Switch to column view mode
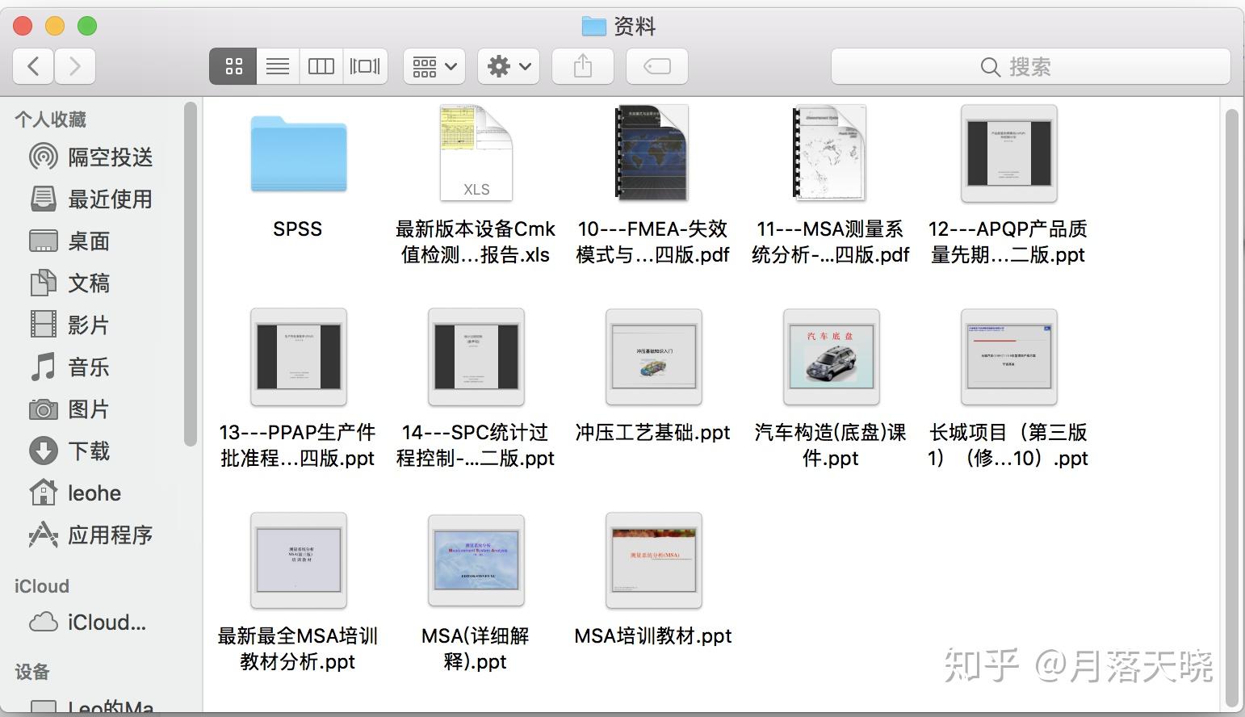The height and width of the screenshot is (717, 1245). click(321, 66)
